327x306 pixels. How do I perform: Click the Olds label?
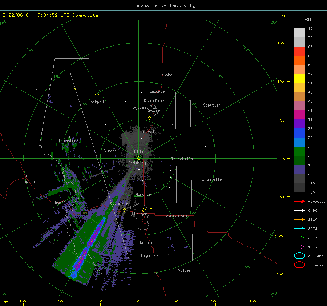[138, 152]
